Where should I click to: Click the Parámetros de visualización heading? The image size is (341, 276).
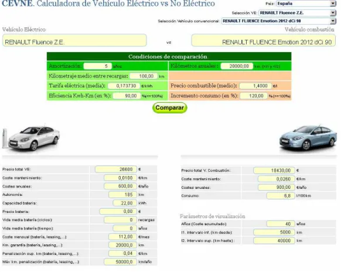click(213, 216)
